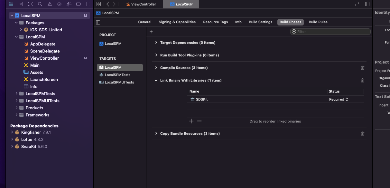Delete the Copy Bundle Resources phase

tap(363, 134)
